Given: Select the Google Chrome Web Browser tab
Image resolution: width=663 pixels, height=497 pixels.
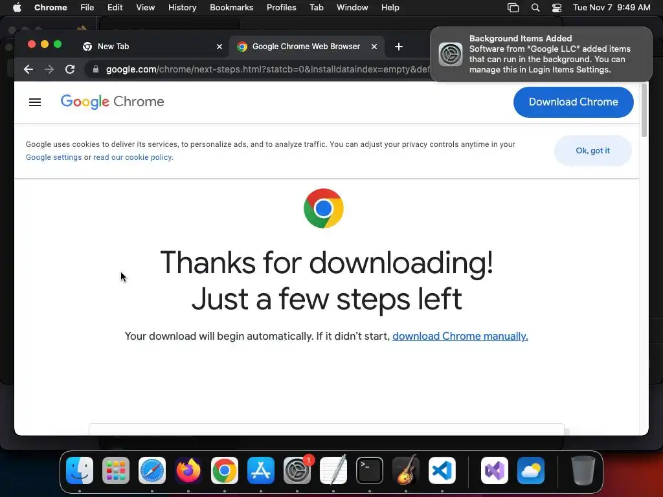Looking at the screenshot, I should tap(306, 47).
